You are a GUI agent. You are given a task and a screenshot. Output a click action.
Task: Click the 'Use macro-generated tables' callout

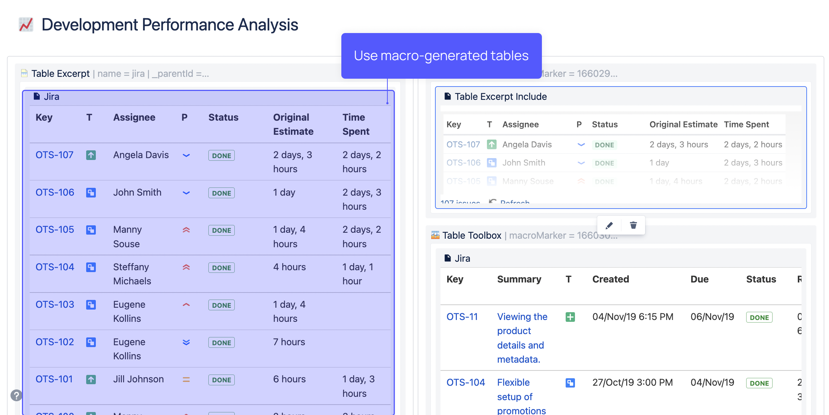click(441, 55)
